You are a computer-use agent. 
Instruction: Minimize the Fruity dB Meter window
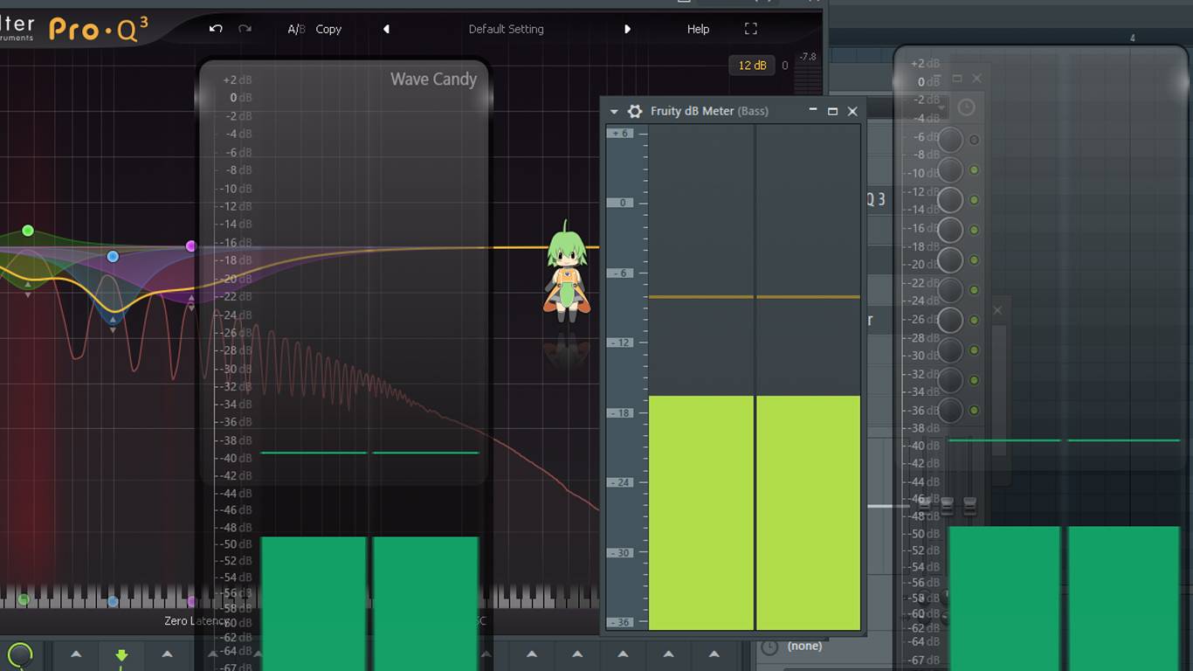pyautogui.click(x=813, y=111)
